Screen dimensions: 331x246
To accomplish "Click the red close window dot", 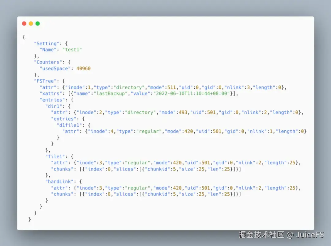I will pyautogui.click(x=24, y=23).
